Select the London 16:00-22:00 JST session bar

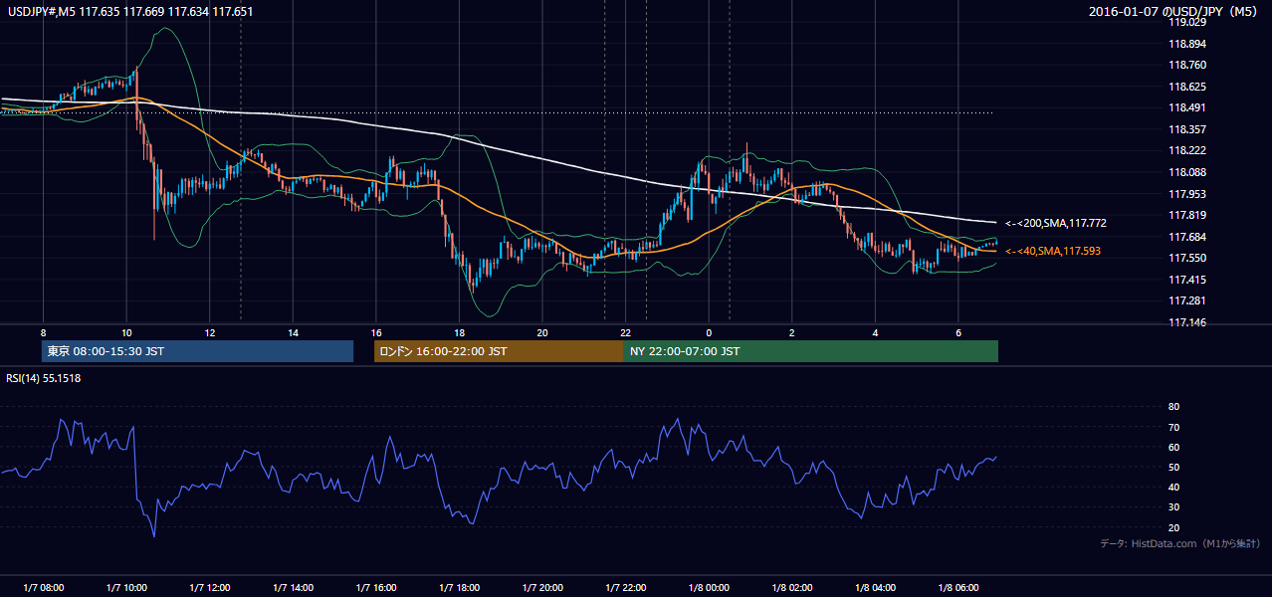[499, 351]
